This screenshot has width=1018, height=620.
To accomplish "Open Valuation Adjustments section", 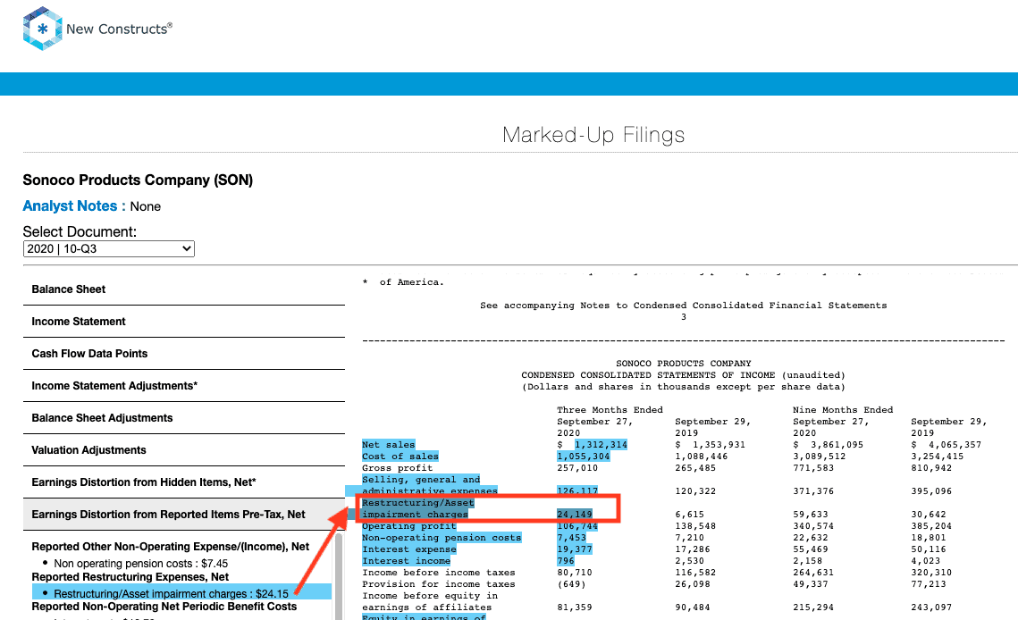I will (x=184, y=450).
